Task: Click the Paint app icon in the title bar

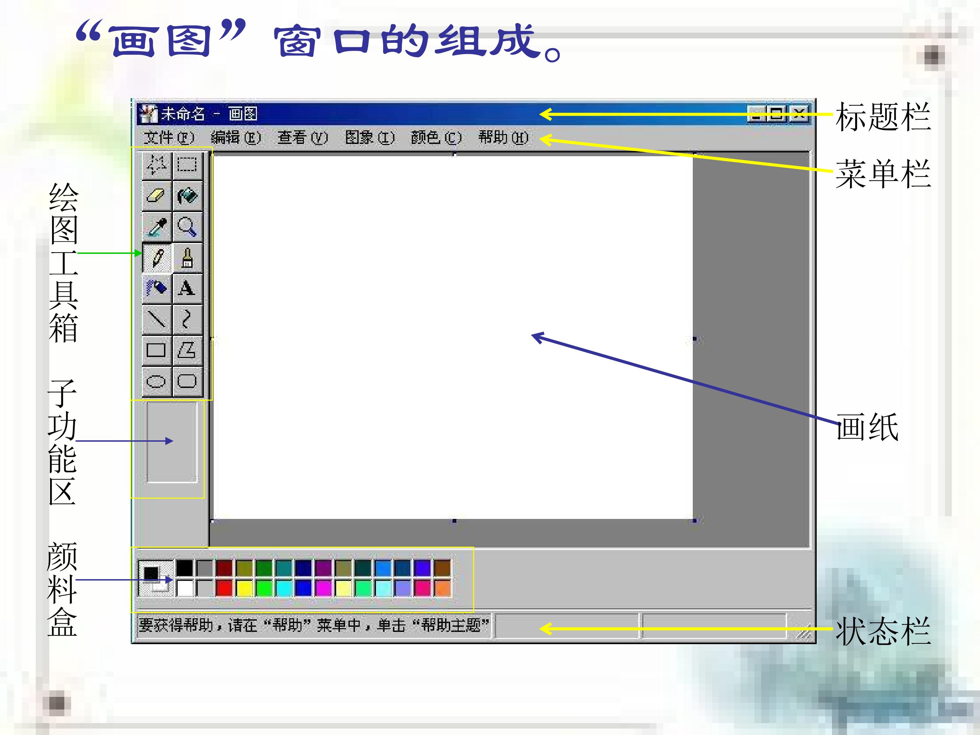Action: (148, 114)
